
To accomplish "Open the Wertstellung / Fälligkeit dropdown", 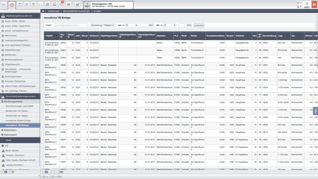I will pyautogui.click(x=102, y=26).
